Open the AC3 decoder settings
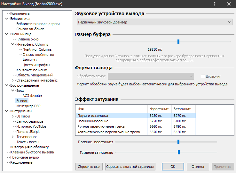This screenshot has height=173, width=236. (x=32, y=96)
